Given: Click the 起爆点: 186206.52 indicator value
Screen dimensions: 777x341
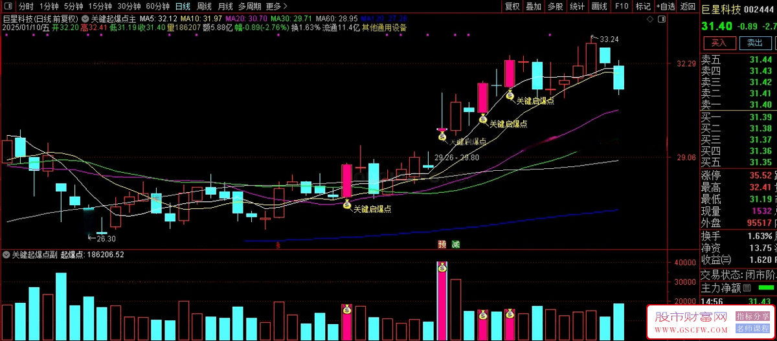Looking at the screenshot, I should 93,255.
